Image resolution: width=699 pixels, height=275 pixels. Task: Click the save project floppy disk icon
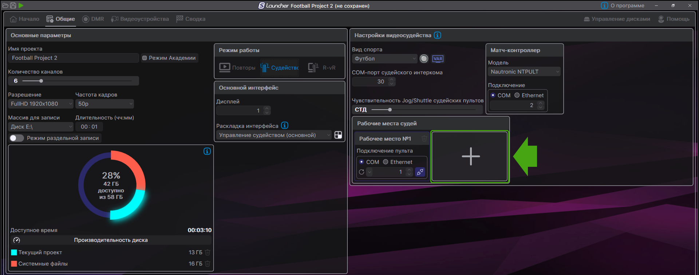13,5
